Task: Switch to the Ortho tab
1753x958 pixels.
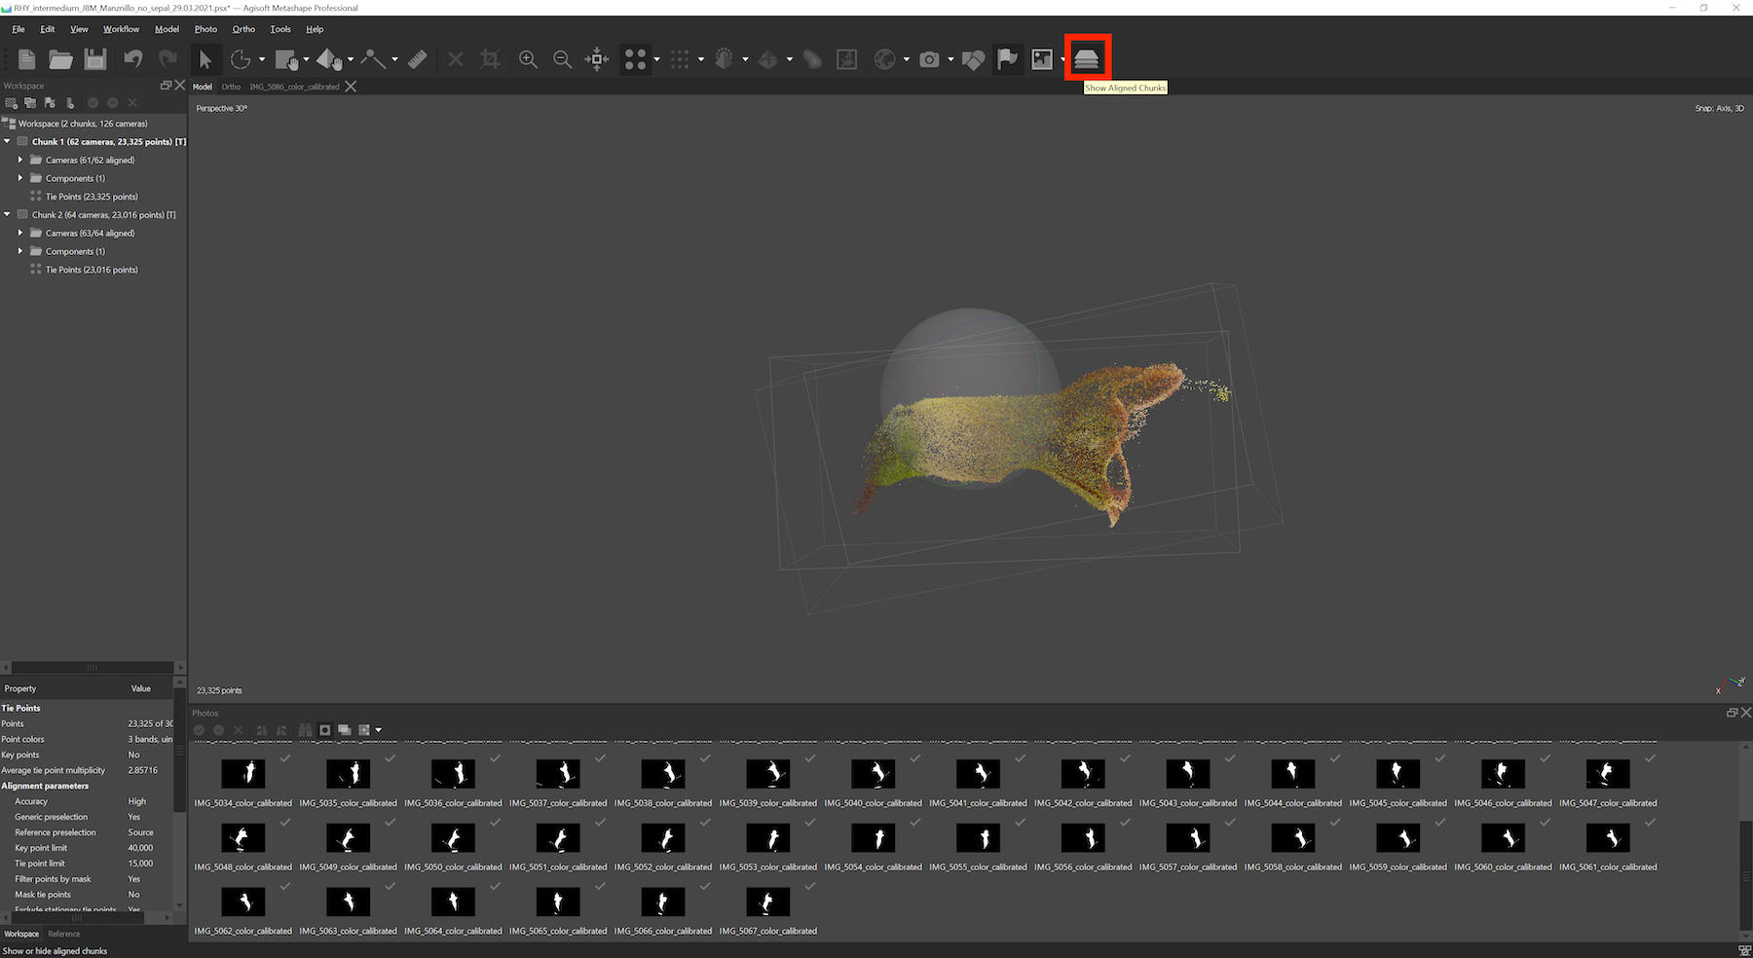Action: pyautogui.click(x=231, y=87)
